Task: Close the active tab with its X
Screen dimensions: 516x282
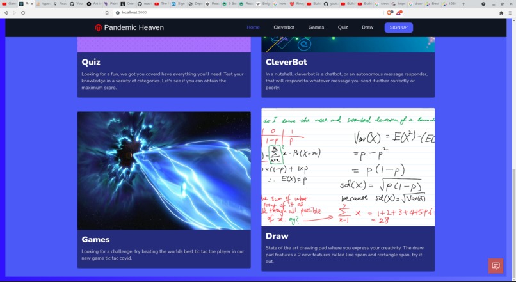Action: click(32, 4)
